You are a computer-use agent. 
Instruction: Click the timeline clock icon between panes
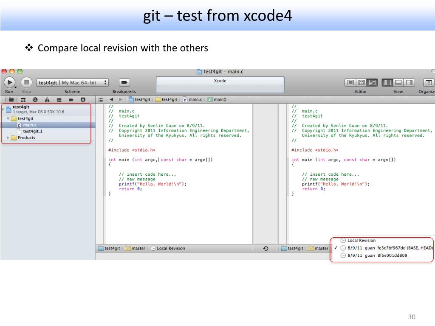point(266,248)
